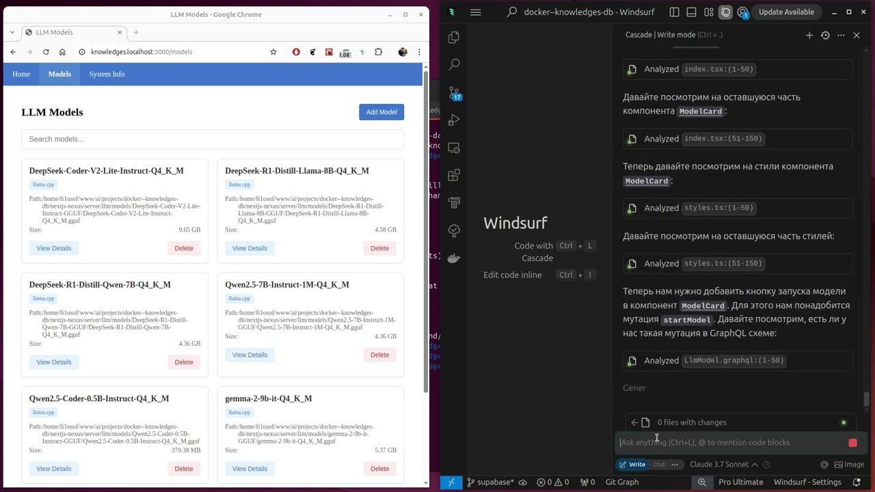Screen dimensions: 875x492
Task: Open Source Control with 17 changes badge
Action: pos(454,93)
